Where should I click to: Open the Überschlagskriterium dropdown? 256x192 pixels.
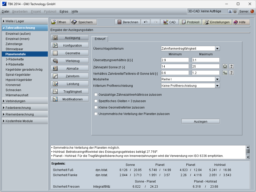tap(217, 48)
